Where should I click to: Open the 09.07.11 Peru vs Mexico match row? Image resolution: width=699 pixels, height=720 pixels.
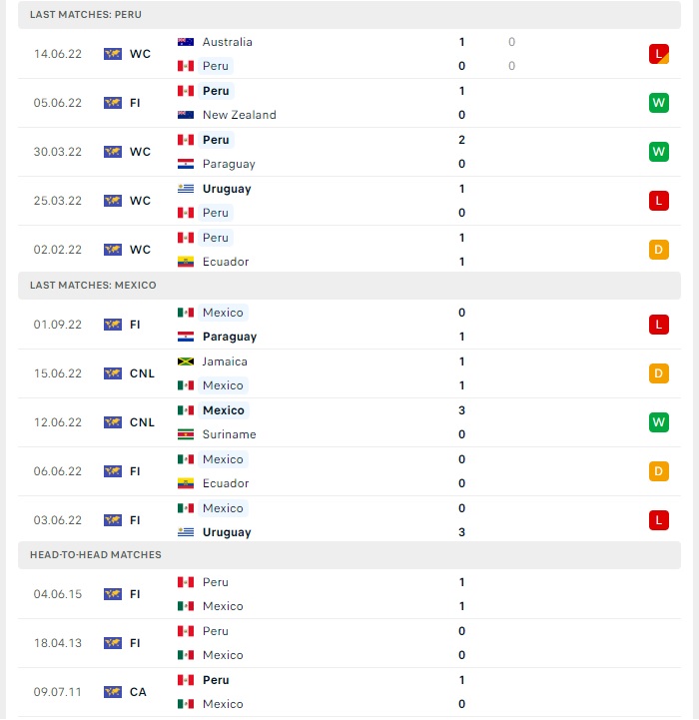click(x=349, y=692)
